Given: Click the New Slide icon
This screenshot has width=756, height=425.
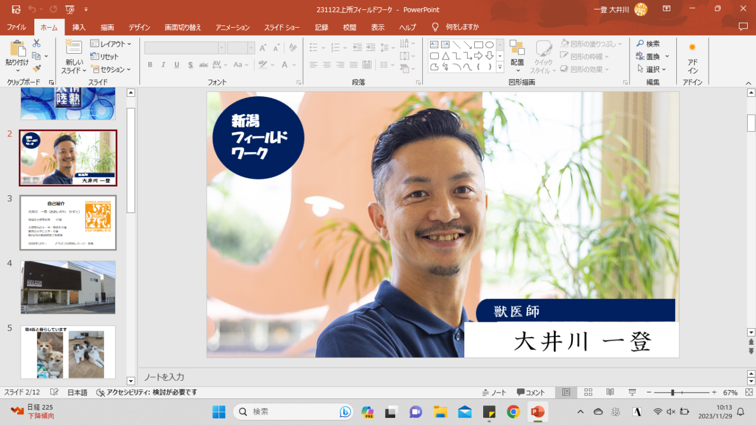Looking at the screenshot, I should coord(74,47).
